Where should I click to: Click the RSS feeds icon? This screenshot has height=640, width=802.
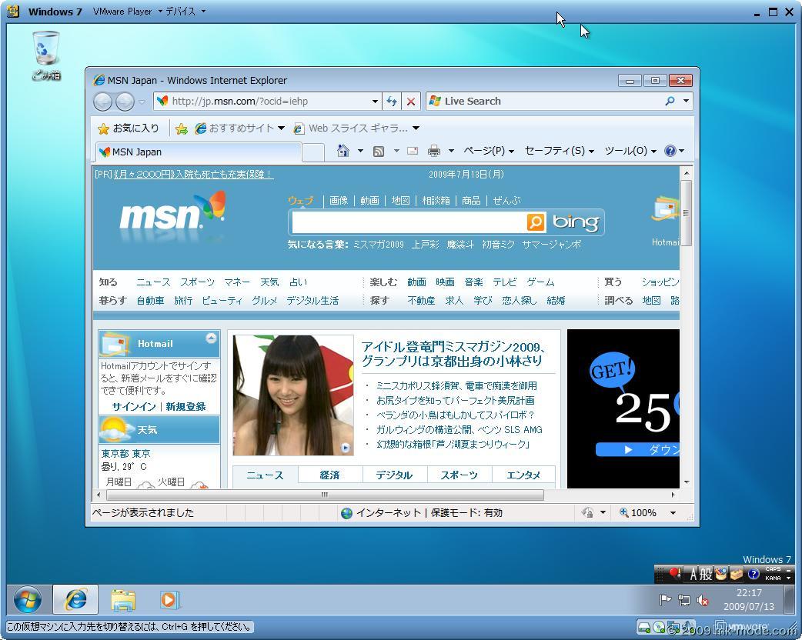point(379,151)
